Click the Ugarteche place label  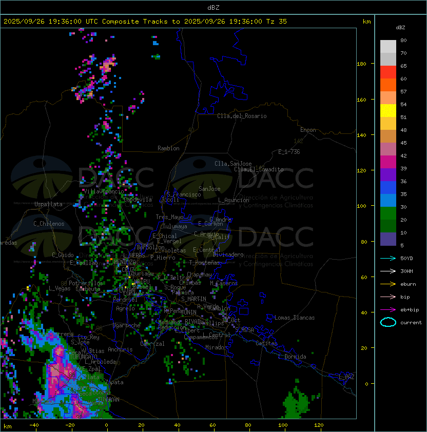pos(127,325)
